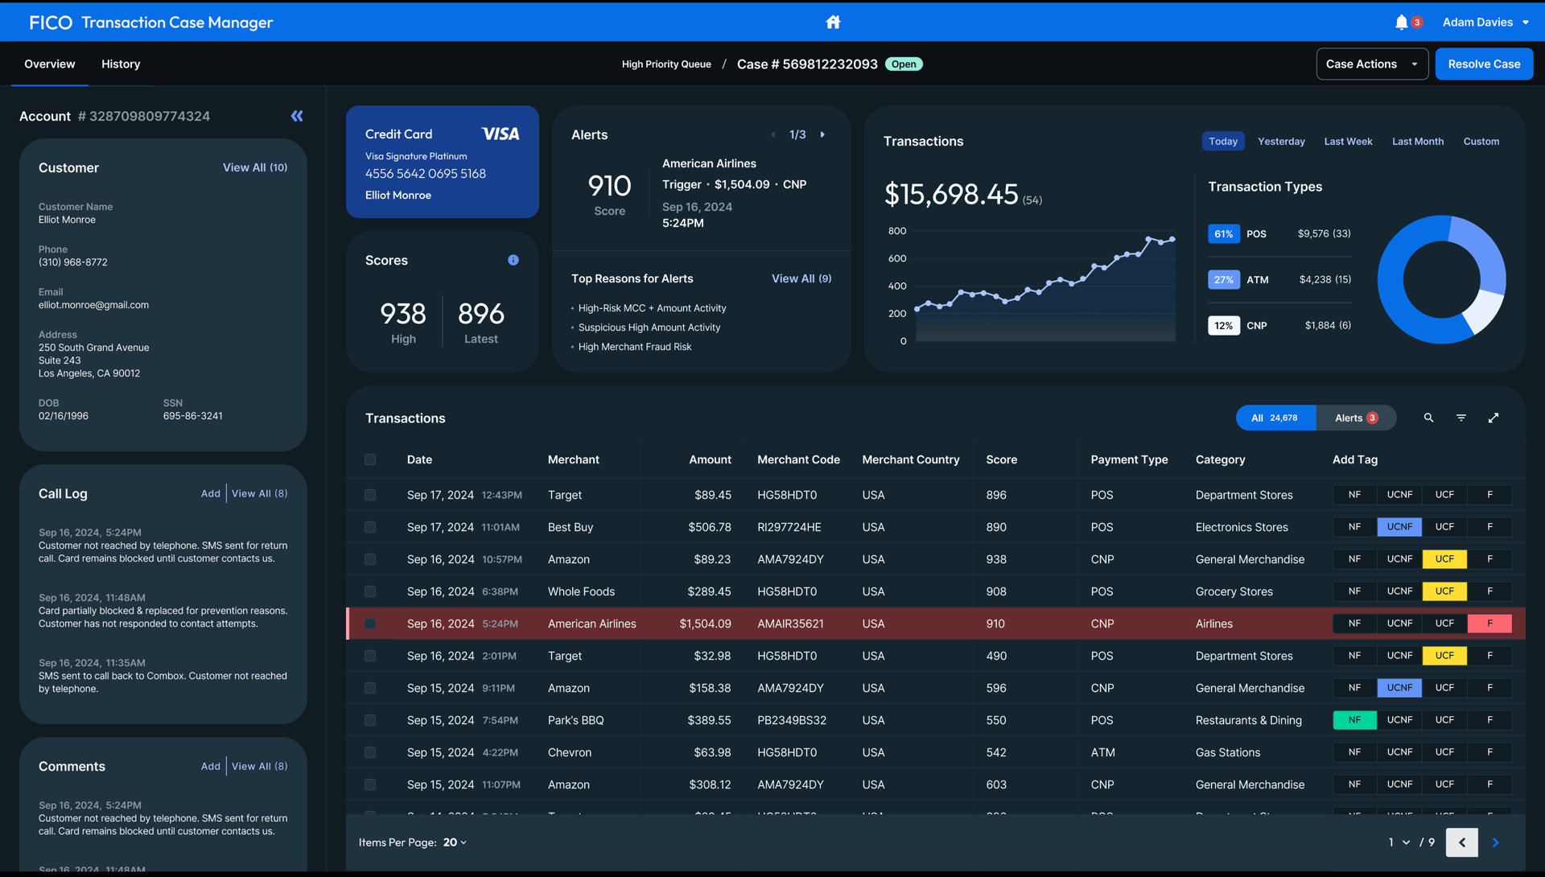
Task: Switch to the History tab
Action: [x=121, y=64]
